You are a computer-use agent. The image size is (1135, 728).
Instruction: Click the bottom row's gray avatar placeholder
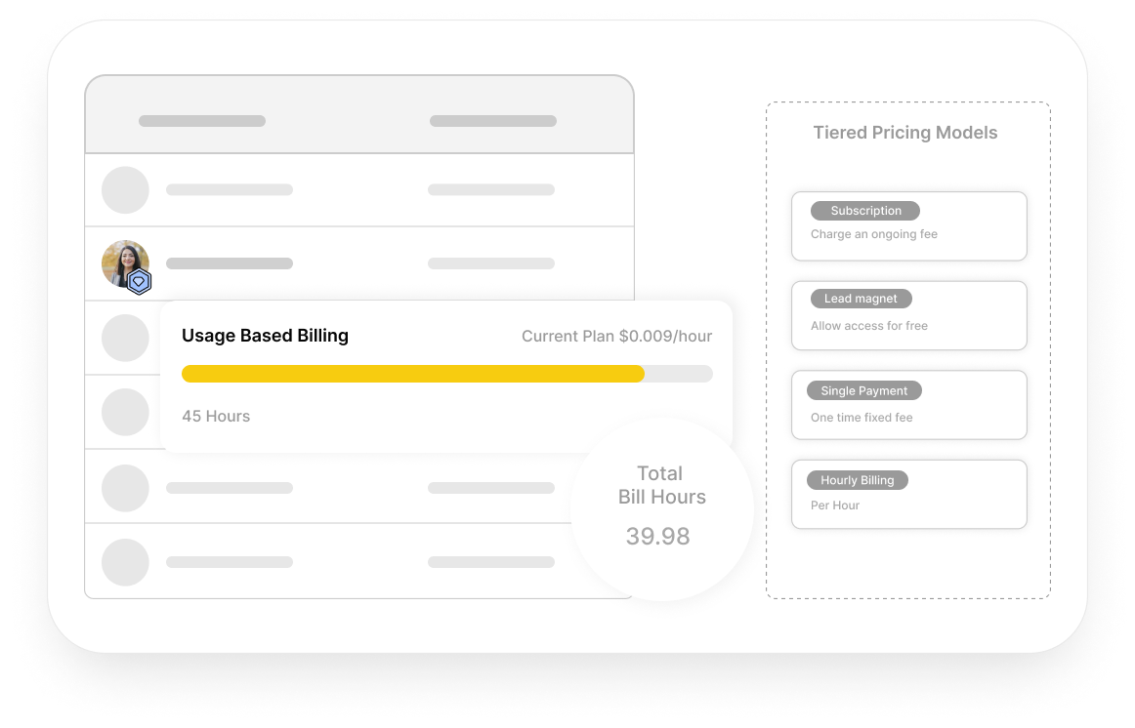tap(125, 562)
